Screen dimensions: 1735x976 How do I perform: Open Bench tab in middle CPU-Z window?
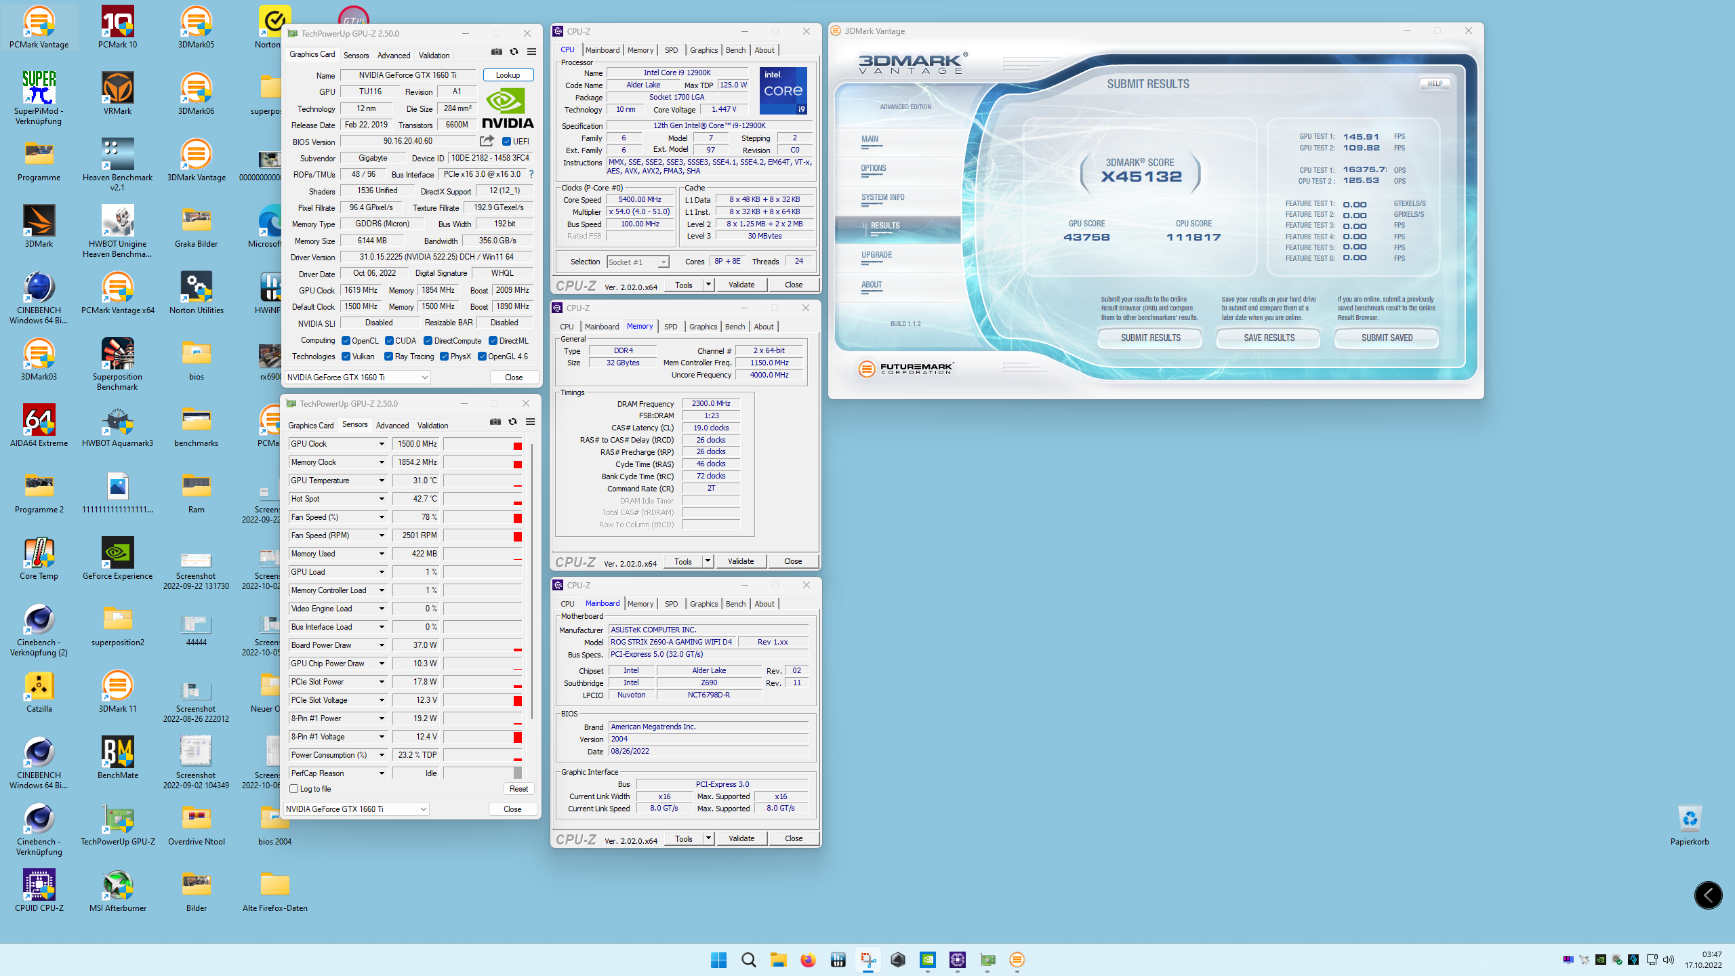735,327
